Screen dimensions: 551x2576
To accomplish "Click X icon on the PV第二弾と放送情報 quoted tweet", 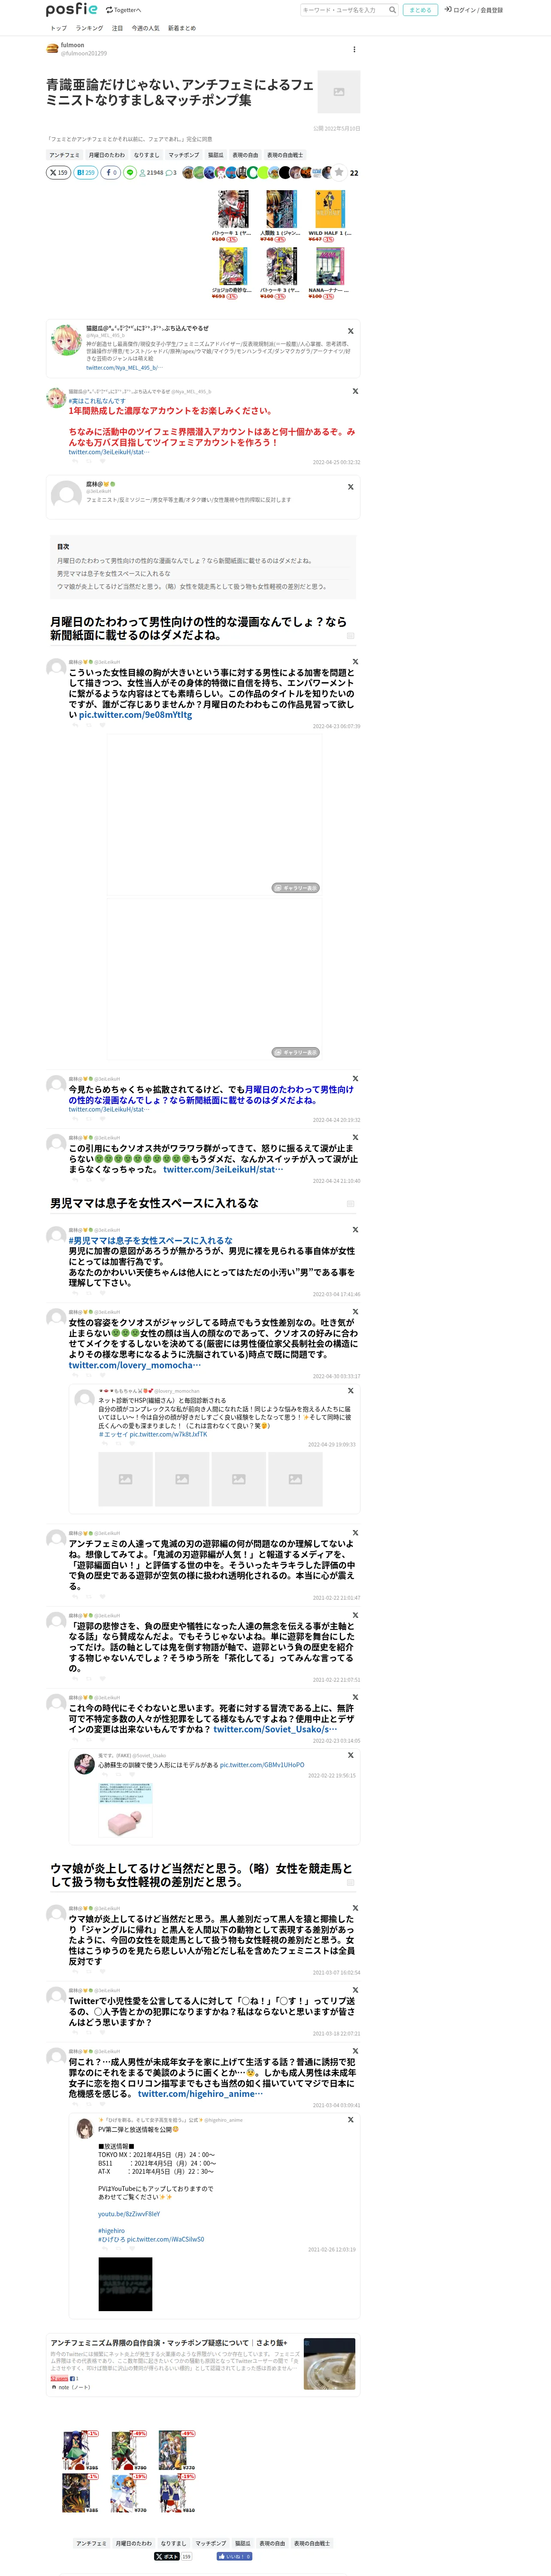I will pos(350,2119).
